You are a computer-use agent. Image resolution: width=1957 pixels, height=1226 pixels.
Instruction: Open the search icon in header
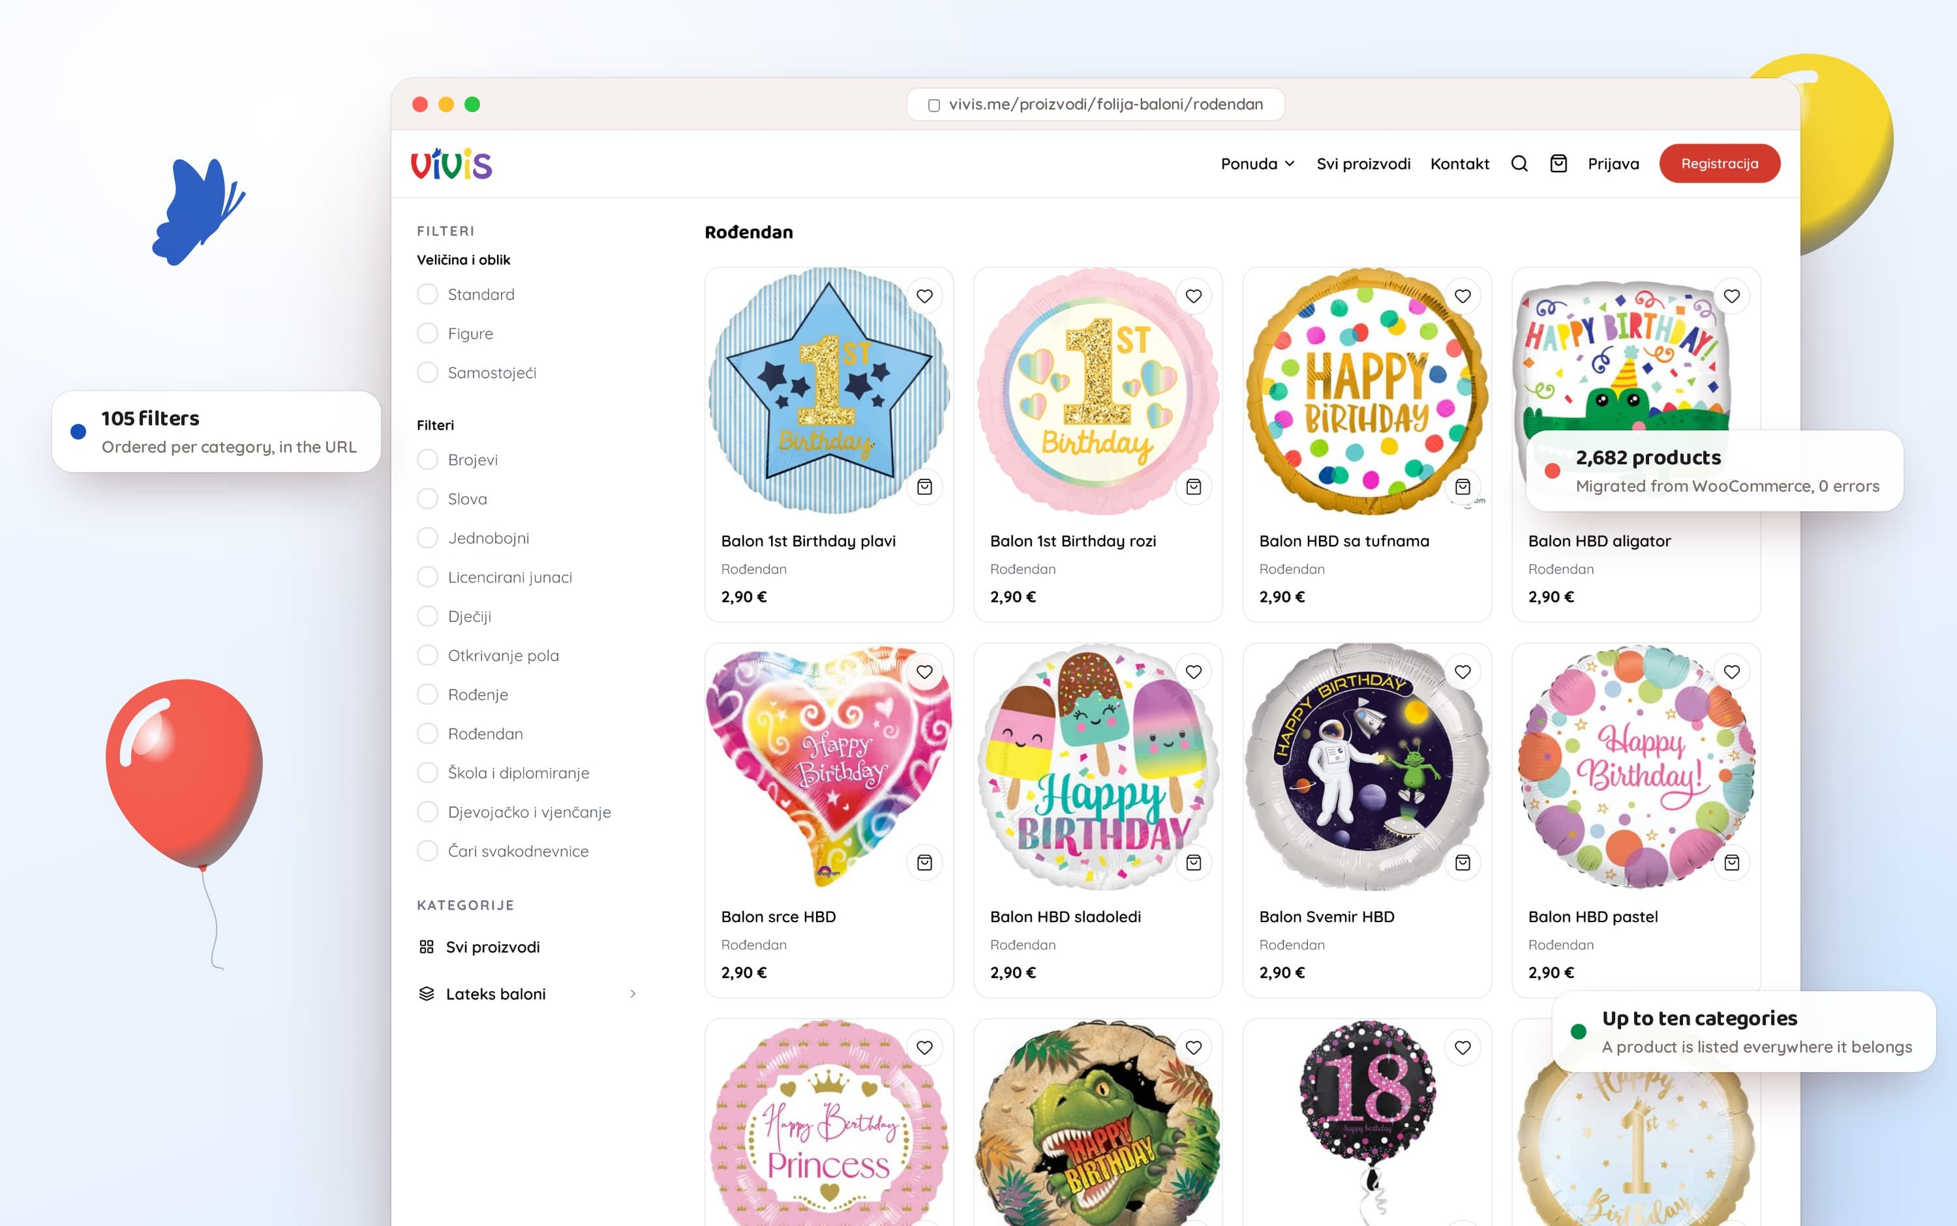tap(1519, 164)
